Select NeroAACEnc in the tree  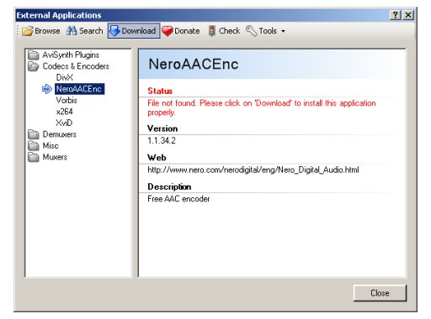tap(79, 89)
